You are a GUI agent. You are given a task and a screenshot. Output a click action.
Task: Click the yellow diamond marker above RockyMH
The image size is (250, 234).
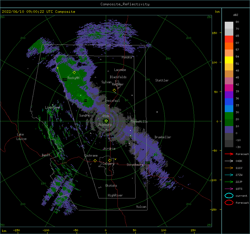pyautogui.click(x=74, y=73)
